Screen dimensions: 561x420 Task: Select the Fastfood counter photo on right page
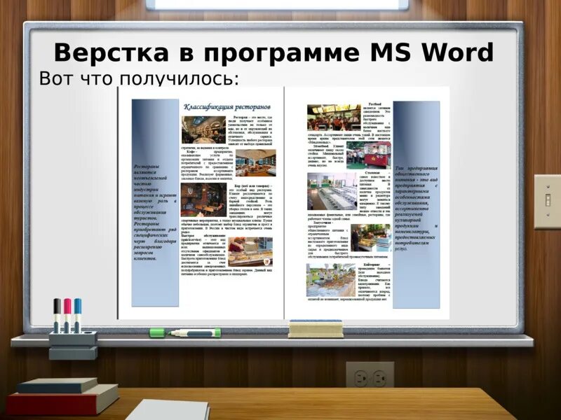[334, 118]
